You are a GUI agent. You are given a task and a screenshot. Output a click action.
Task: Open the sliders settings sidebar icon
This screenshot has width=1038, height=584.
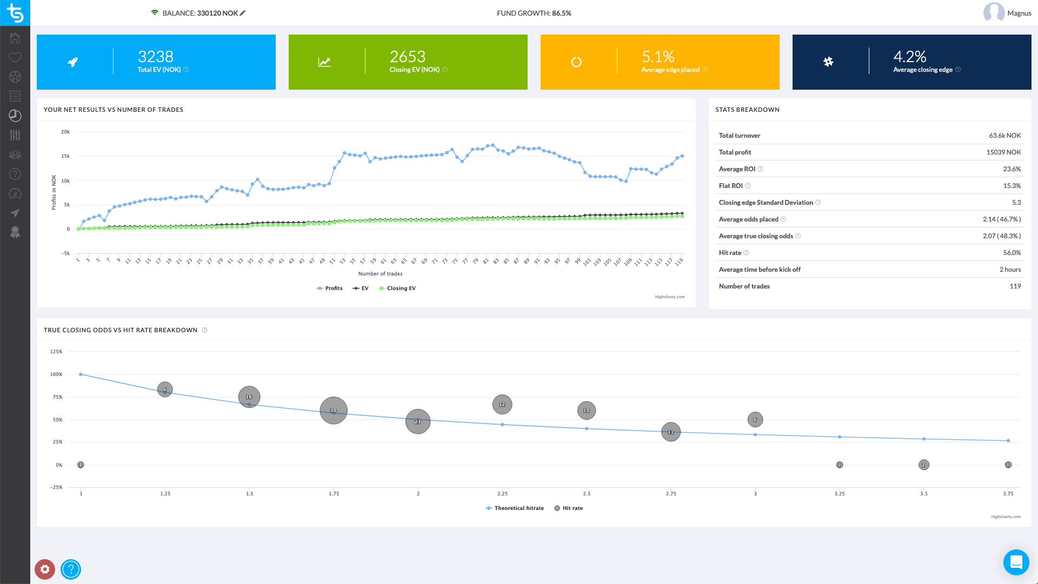pyautogui.click(x=15, y=135)
